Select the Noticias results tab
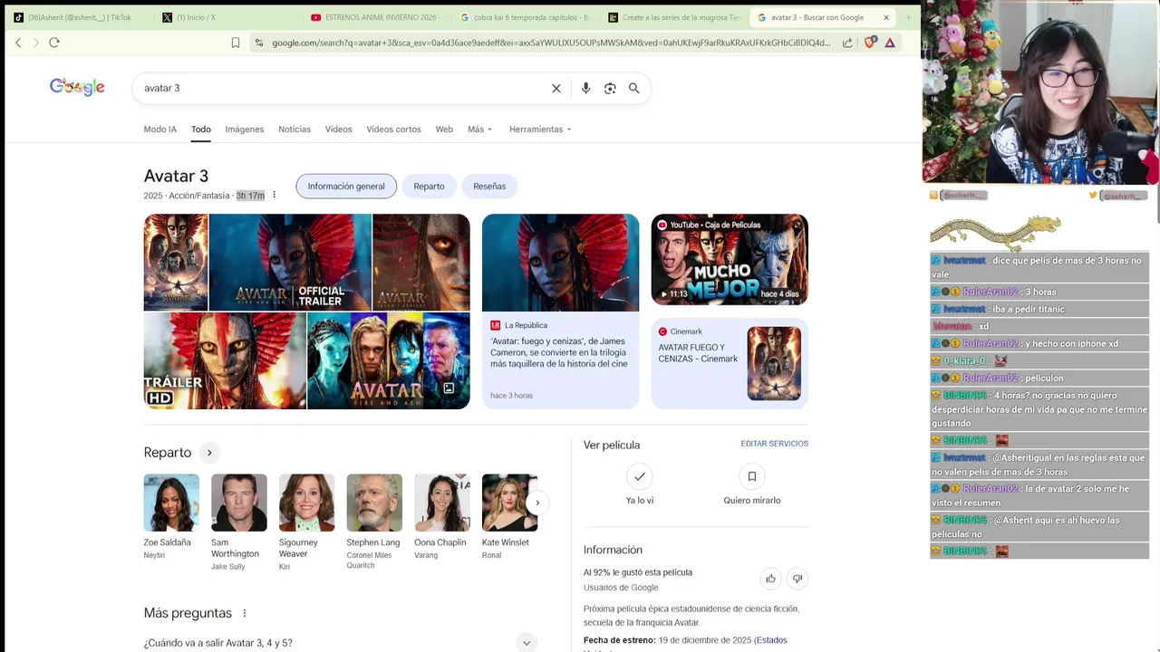The image size is (1160, 652). click(295, 129)
